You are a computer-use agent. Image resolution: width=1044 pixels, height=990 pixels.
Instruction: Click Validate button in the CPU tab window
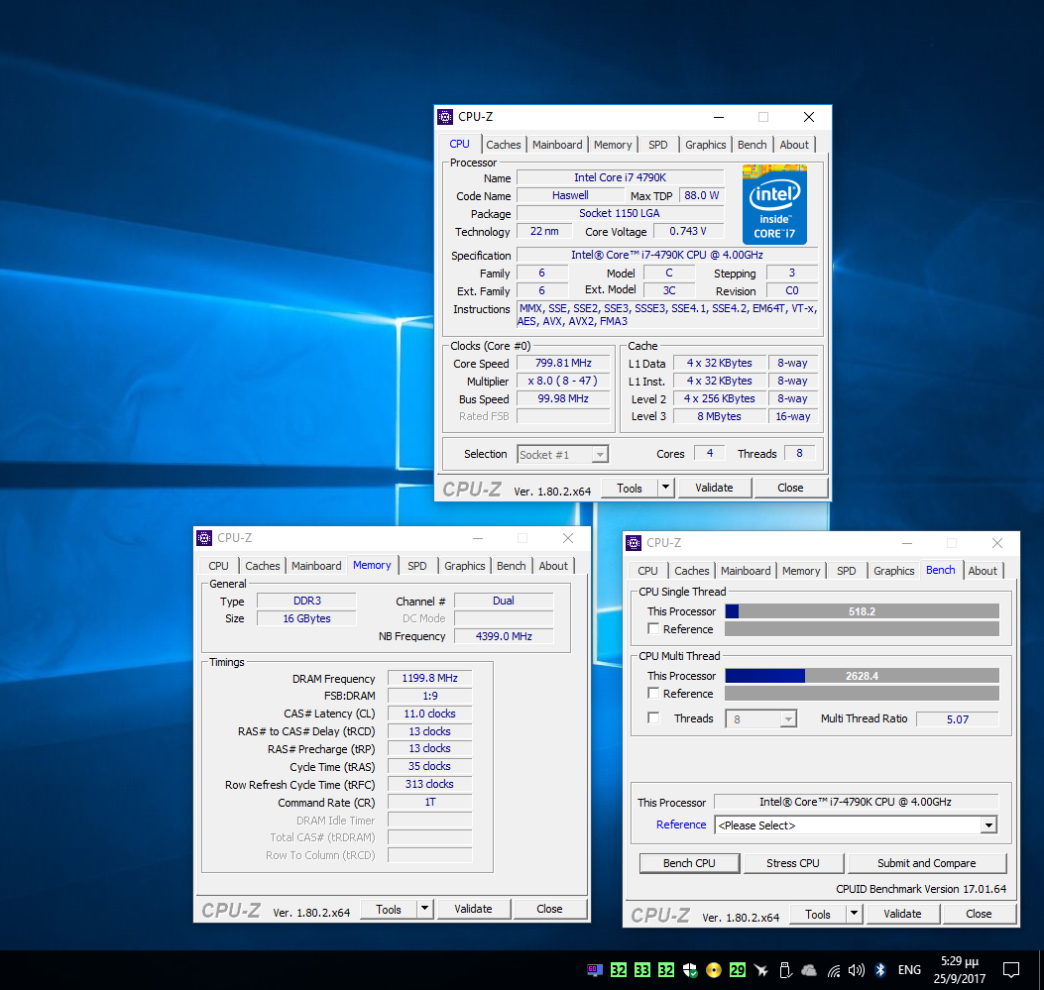(714, 488)
